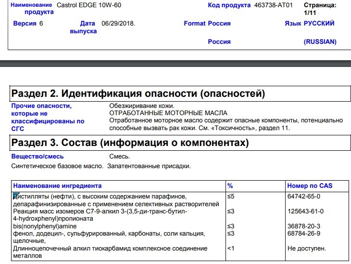The height and width of the screenshot is (264, 351).
Task: Click the 'Вещество/смесь' label
Action: 38,157
